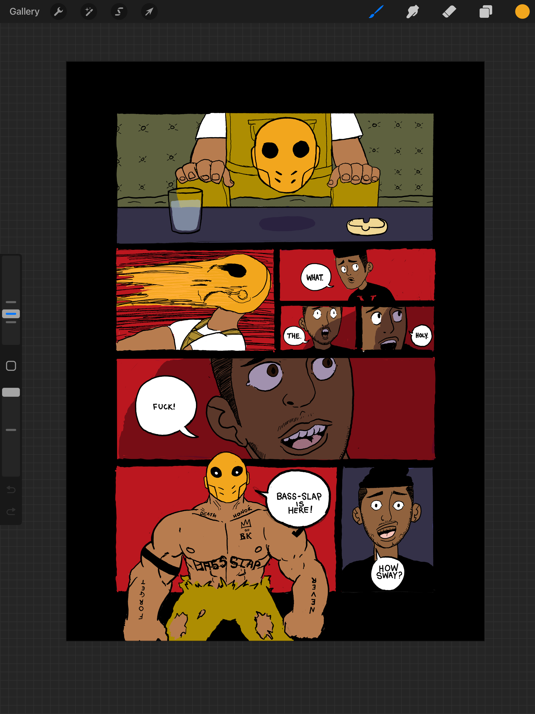535x714 pixels.
Task: Tap the brush size slider handle
Action: [11, 313]
